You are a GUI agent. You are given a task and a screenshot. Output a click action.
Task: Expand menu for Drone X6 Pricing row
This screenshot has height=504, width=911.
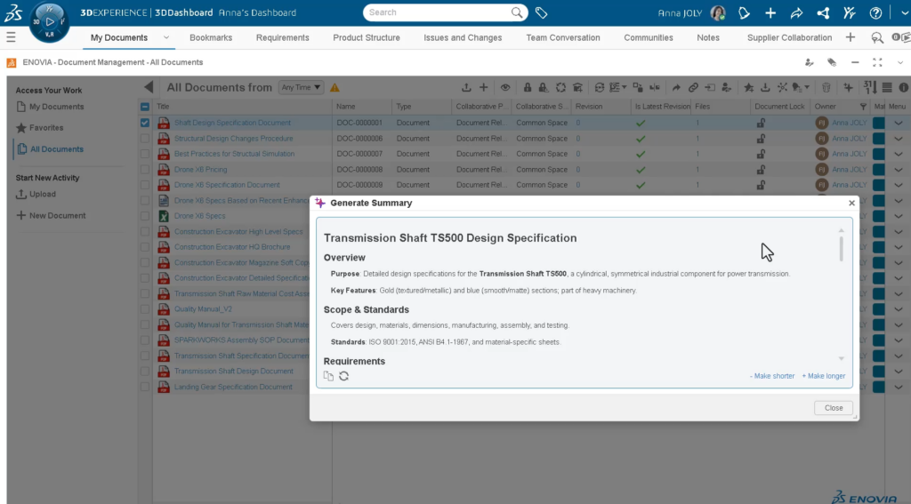[x=899, y=170]
